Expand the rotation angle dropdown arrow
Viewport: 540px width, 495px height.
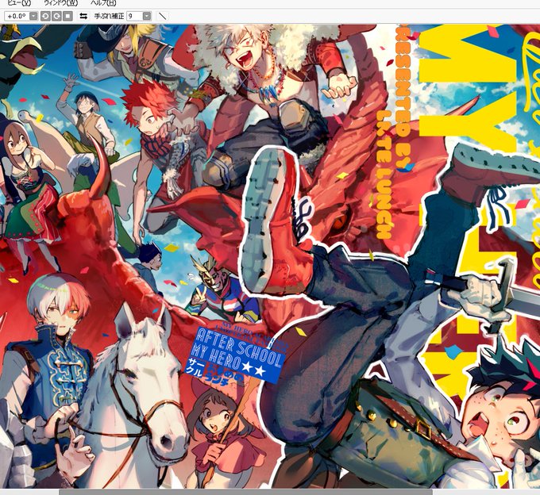(33, 16)
